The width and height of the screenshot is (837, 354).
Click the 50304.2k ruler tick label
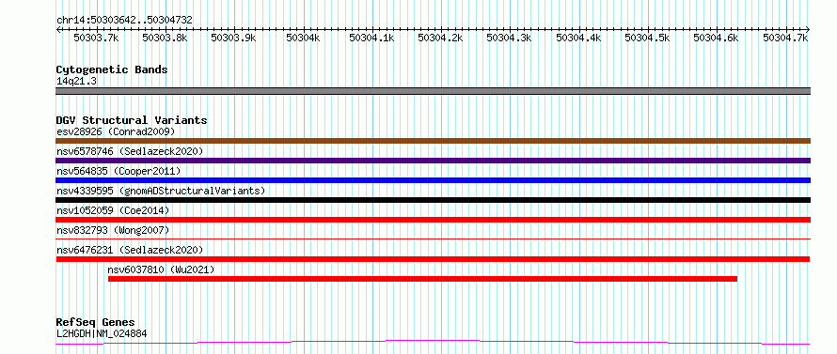click(x=440, y=38)
